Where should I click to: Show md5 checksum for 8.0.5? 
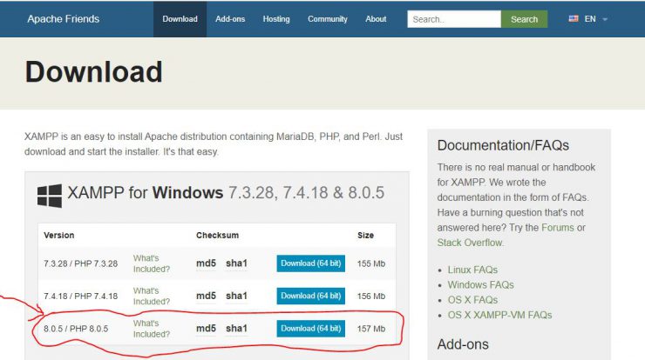pyautogui.click(x=206, y=329)
